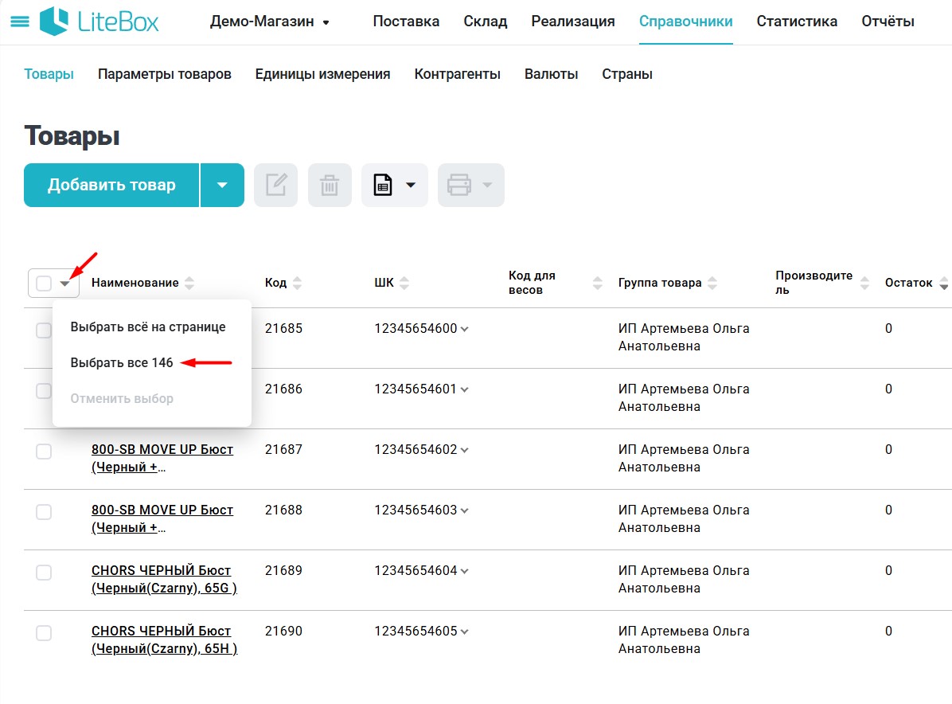Image resolution: width=952 pixels, height=704 pixels.
Task: Check the row with code 21687
Action: point(44,452)
